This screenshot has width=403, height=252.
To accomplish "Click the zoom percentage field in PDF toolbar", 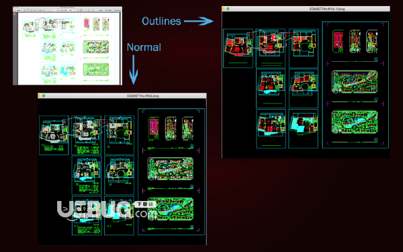I will tap(70, 10).
